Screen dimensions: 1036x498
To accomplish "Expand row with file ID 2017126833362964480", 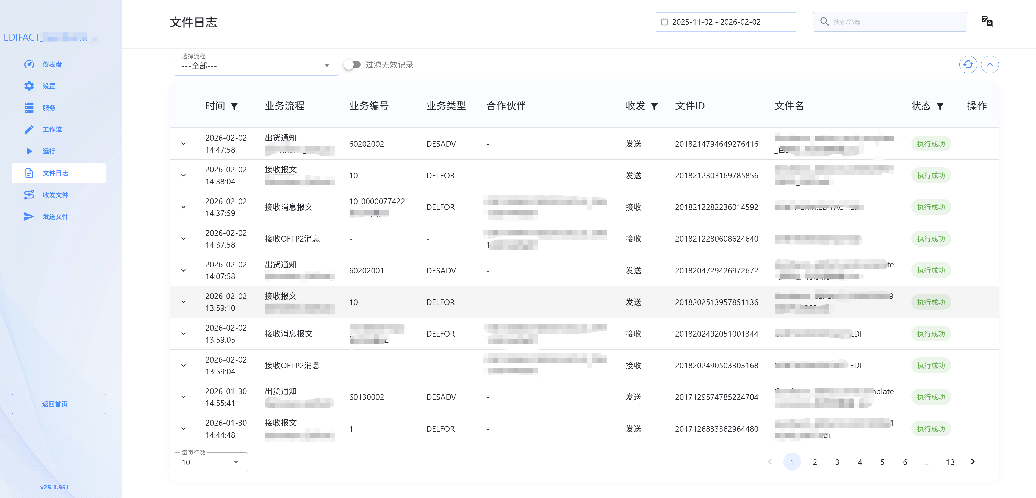I will tap(183, 429).
